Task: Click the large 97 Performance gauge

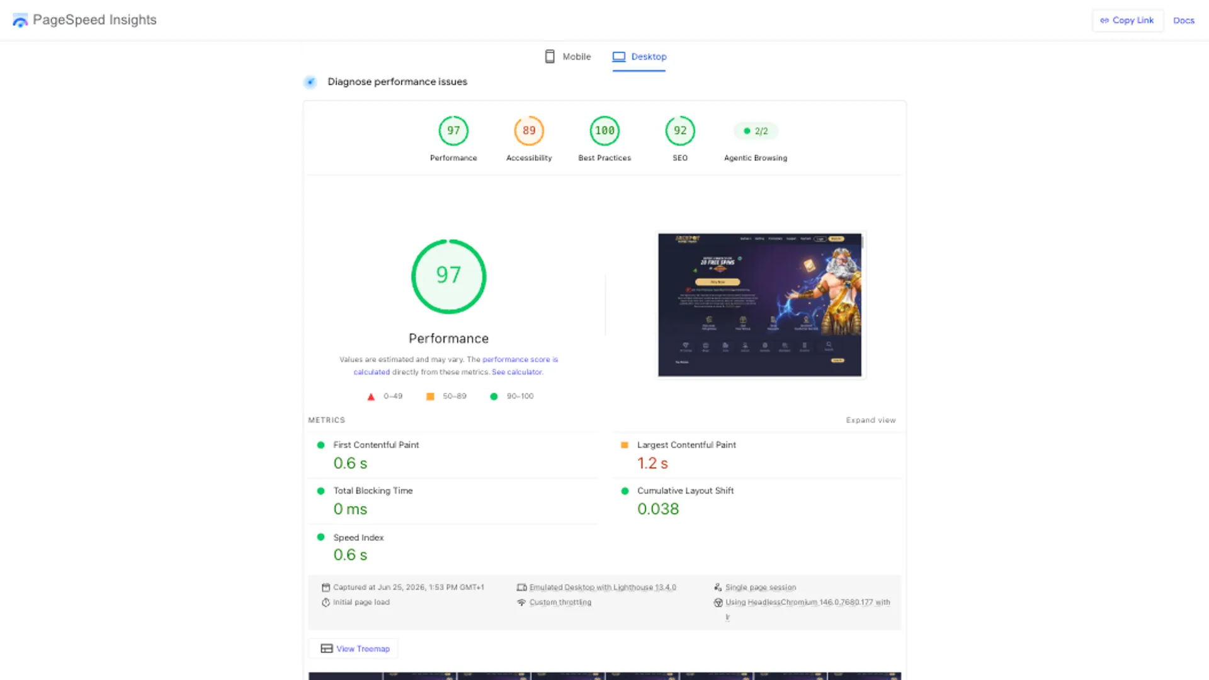Action: 448,276
